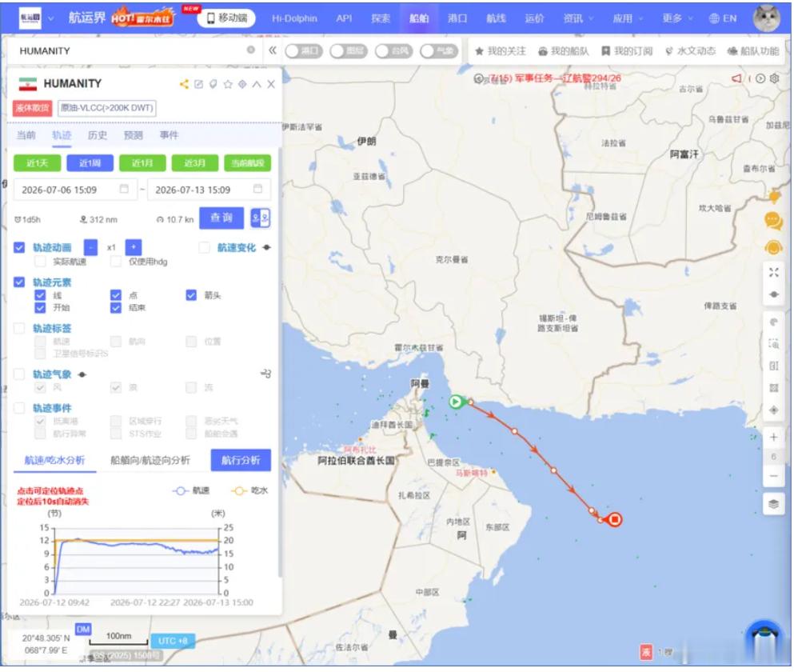Screen dimensions: 794x672
Task: Select 近1月 last month range
Action: pos(142,163)
